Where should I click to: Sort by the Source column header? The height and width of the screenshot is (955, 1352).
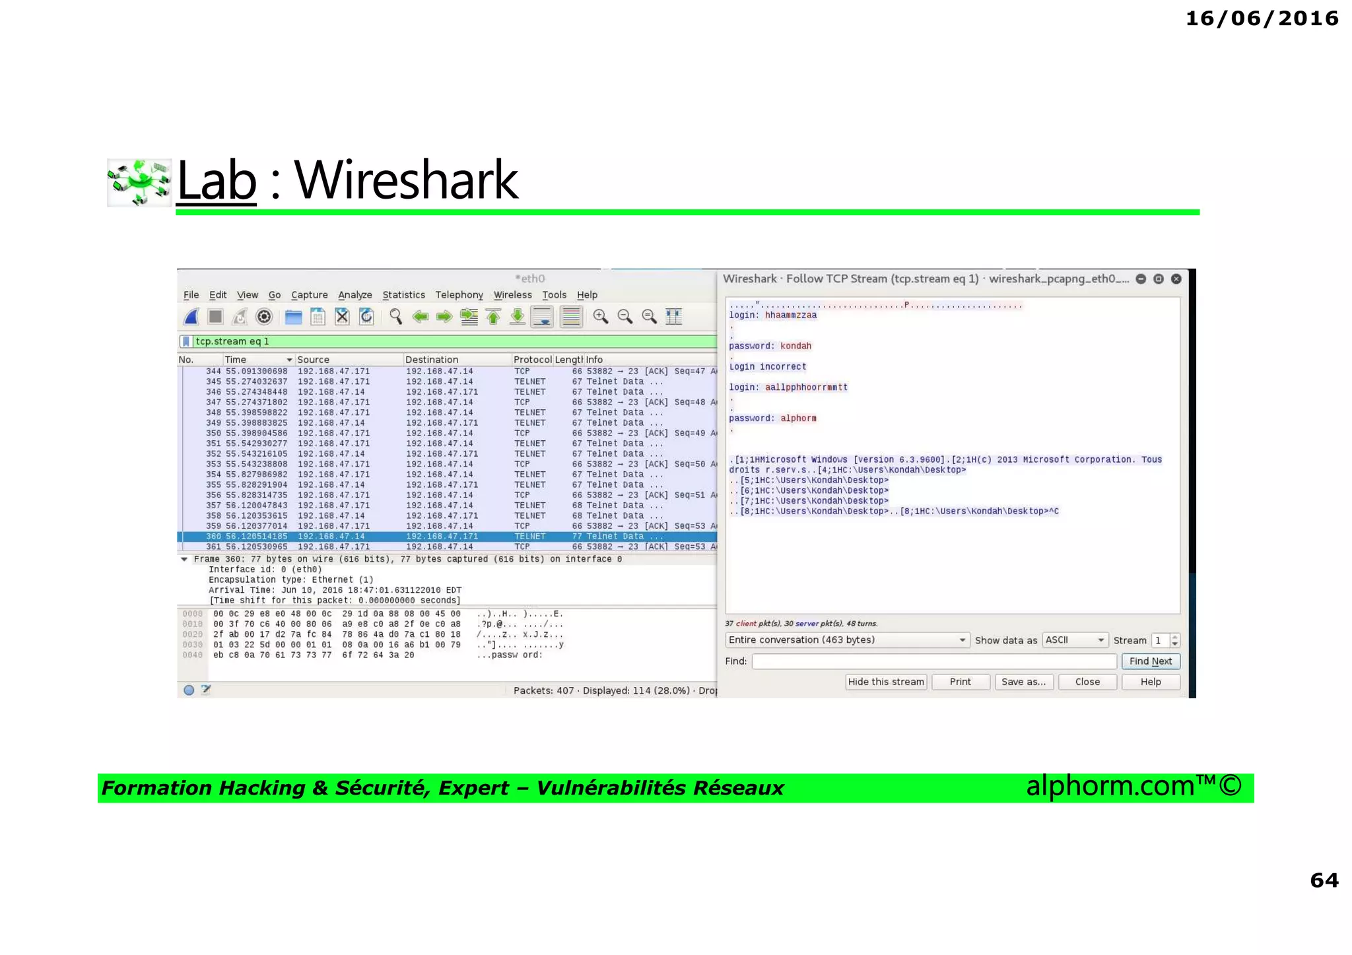[x=349, y=360]
